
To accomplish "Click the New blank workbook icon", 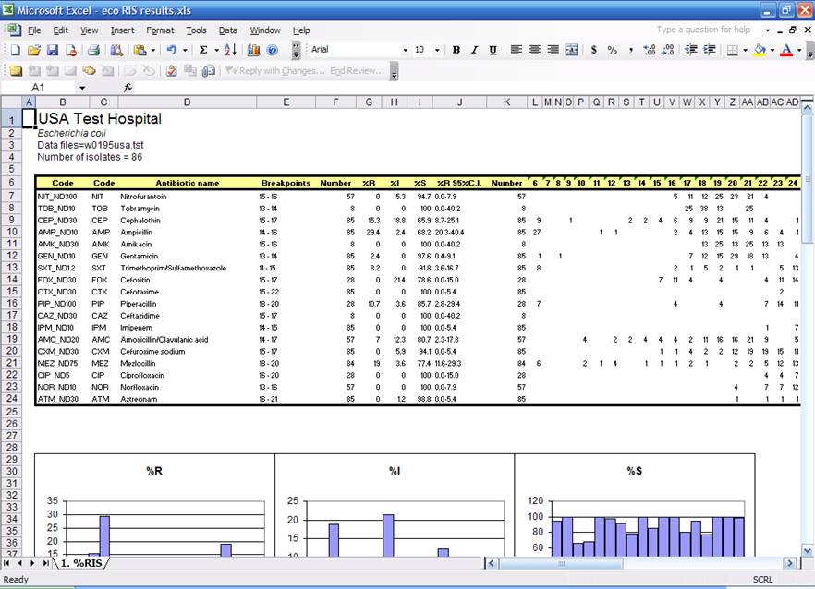I will [15, 50].
